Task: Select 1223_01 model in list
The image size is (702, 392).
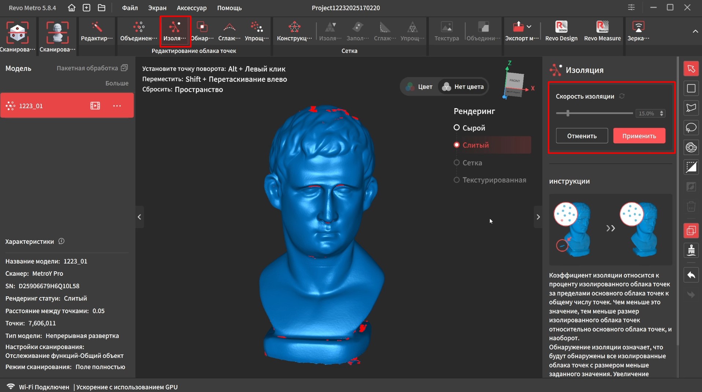Action: point(67,106)
